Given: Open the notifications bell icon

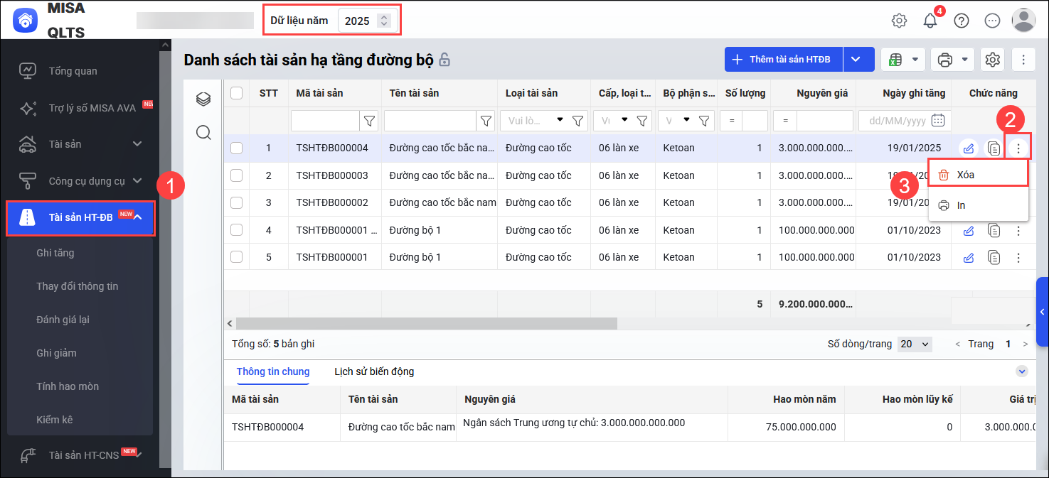Looking at the screenshot, I should [930, 21].
